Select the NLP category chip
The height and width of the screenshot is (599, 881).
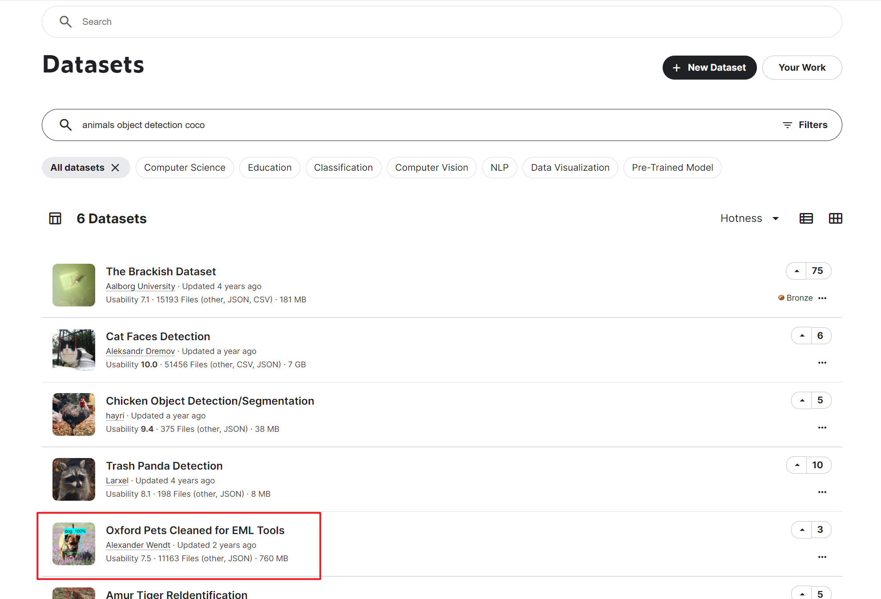pos(499,168)
